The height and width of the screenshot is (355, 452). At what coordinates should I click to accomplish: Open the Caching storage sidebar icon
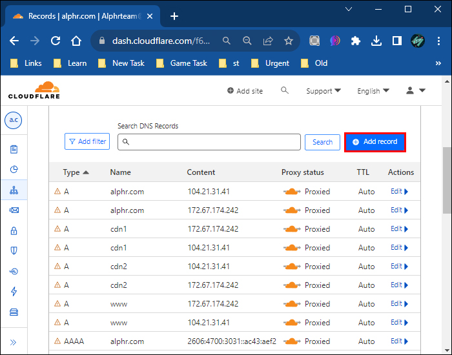pyautogui.click(x=14, y=312)
